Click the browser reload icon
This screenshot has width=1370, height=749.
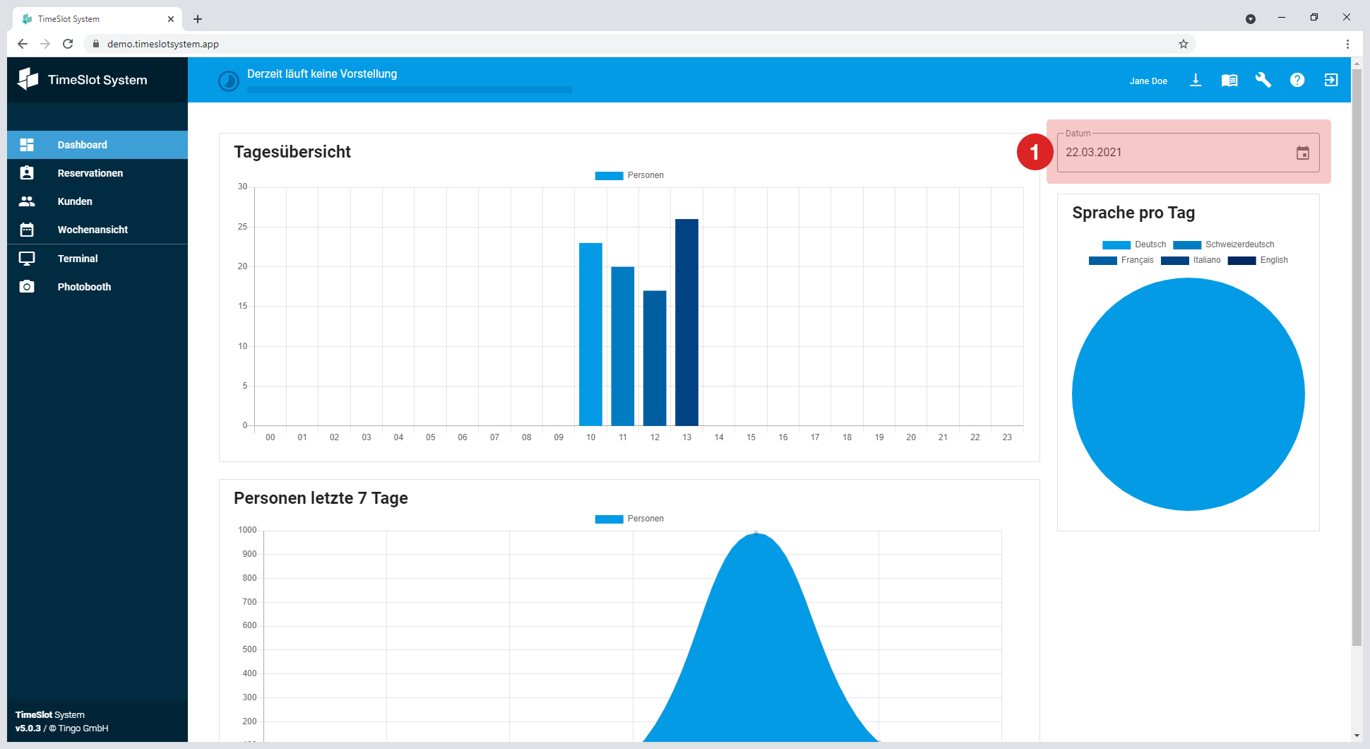tap(68, 44)
